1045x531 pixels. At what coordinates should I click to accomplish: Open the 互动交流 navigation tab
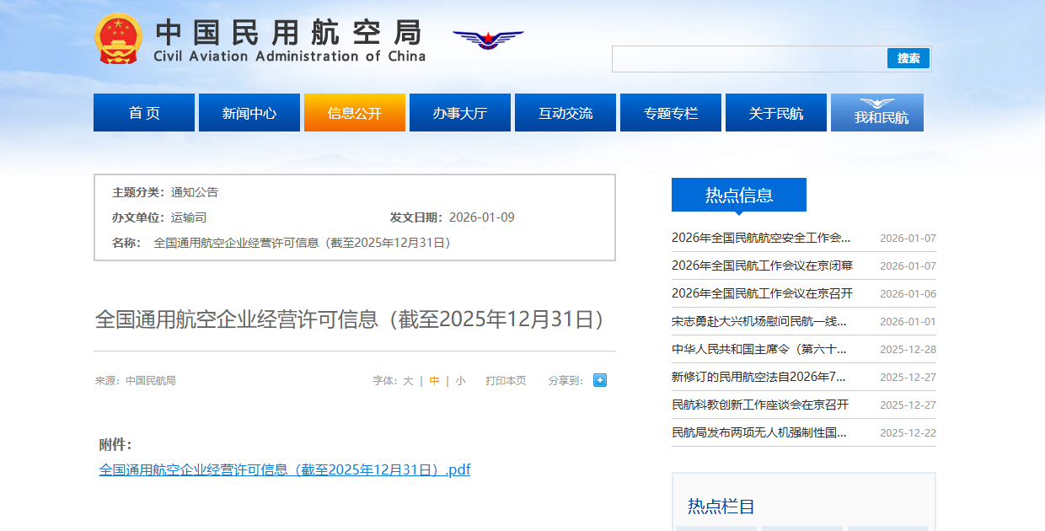565,113
